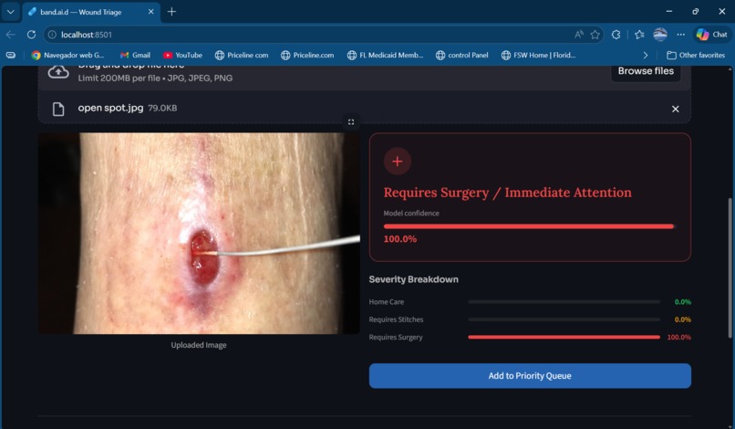Image resolution: width=735 pixels, height=429 pixels.
Task: Reload the current page
Action: (31, 35)
